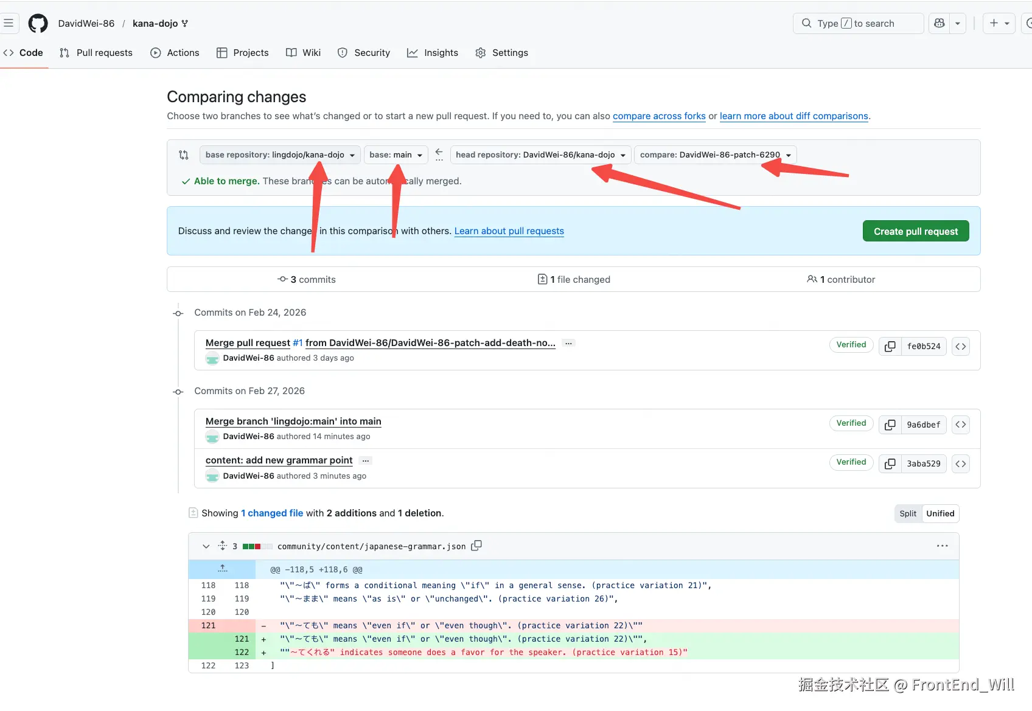Viewport: 1032px width, 711px height.
Task: Show Verified badge details for 9a6dbef
Action: (x=851, y=423)
